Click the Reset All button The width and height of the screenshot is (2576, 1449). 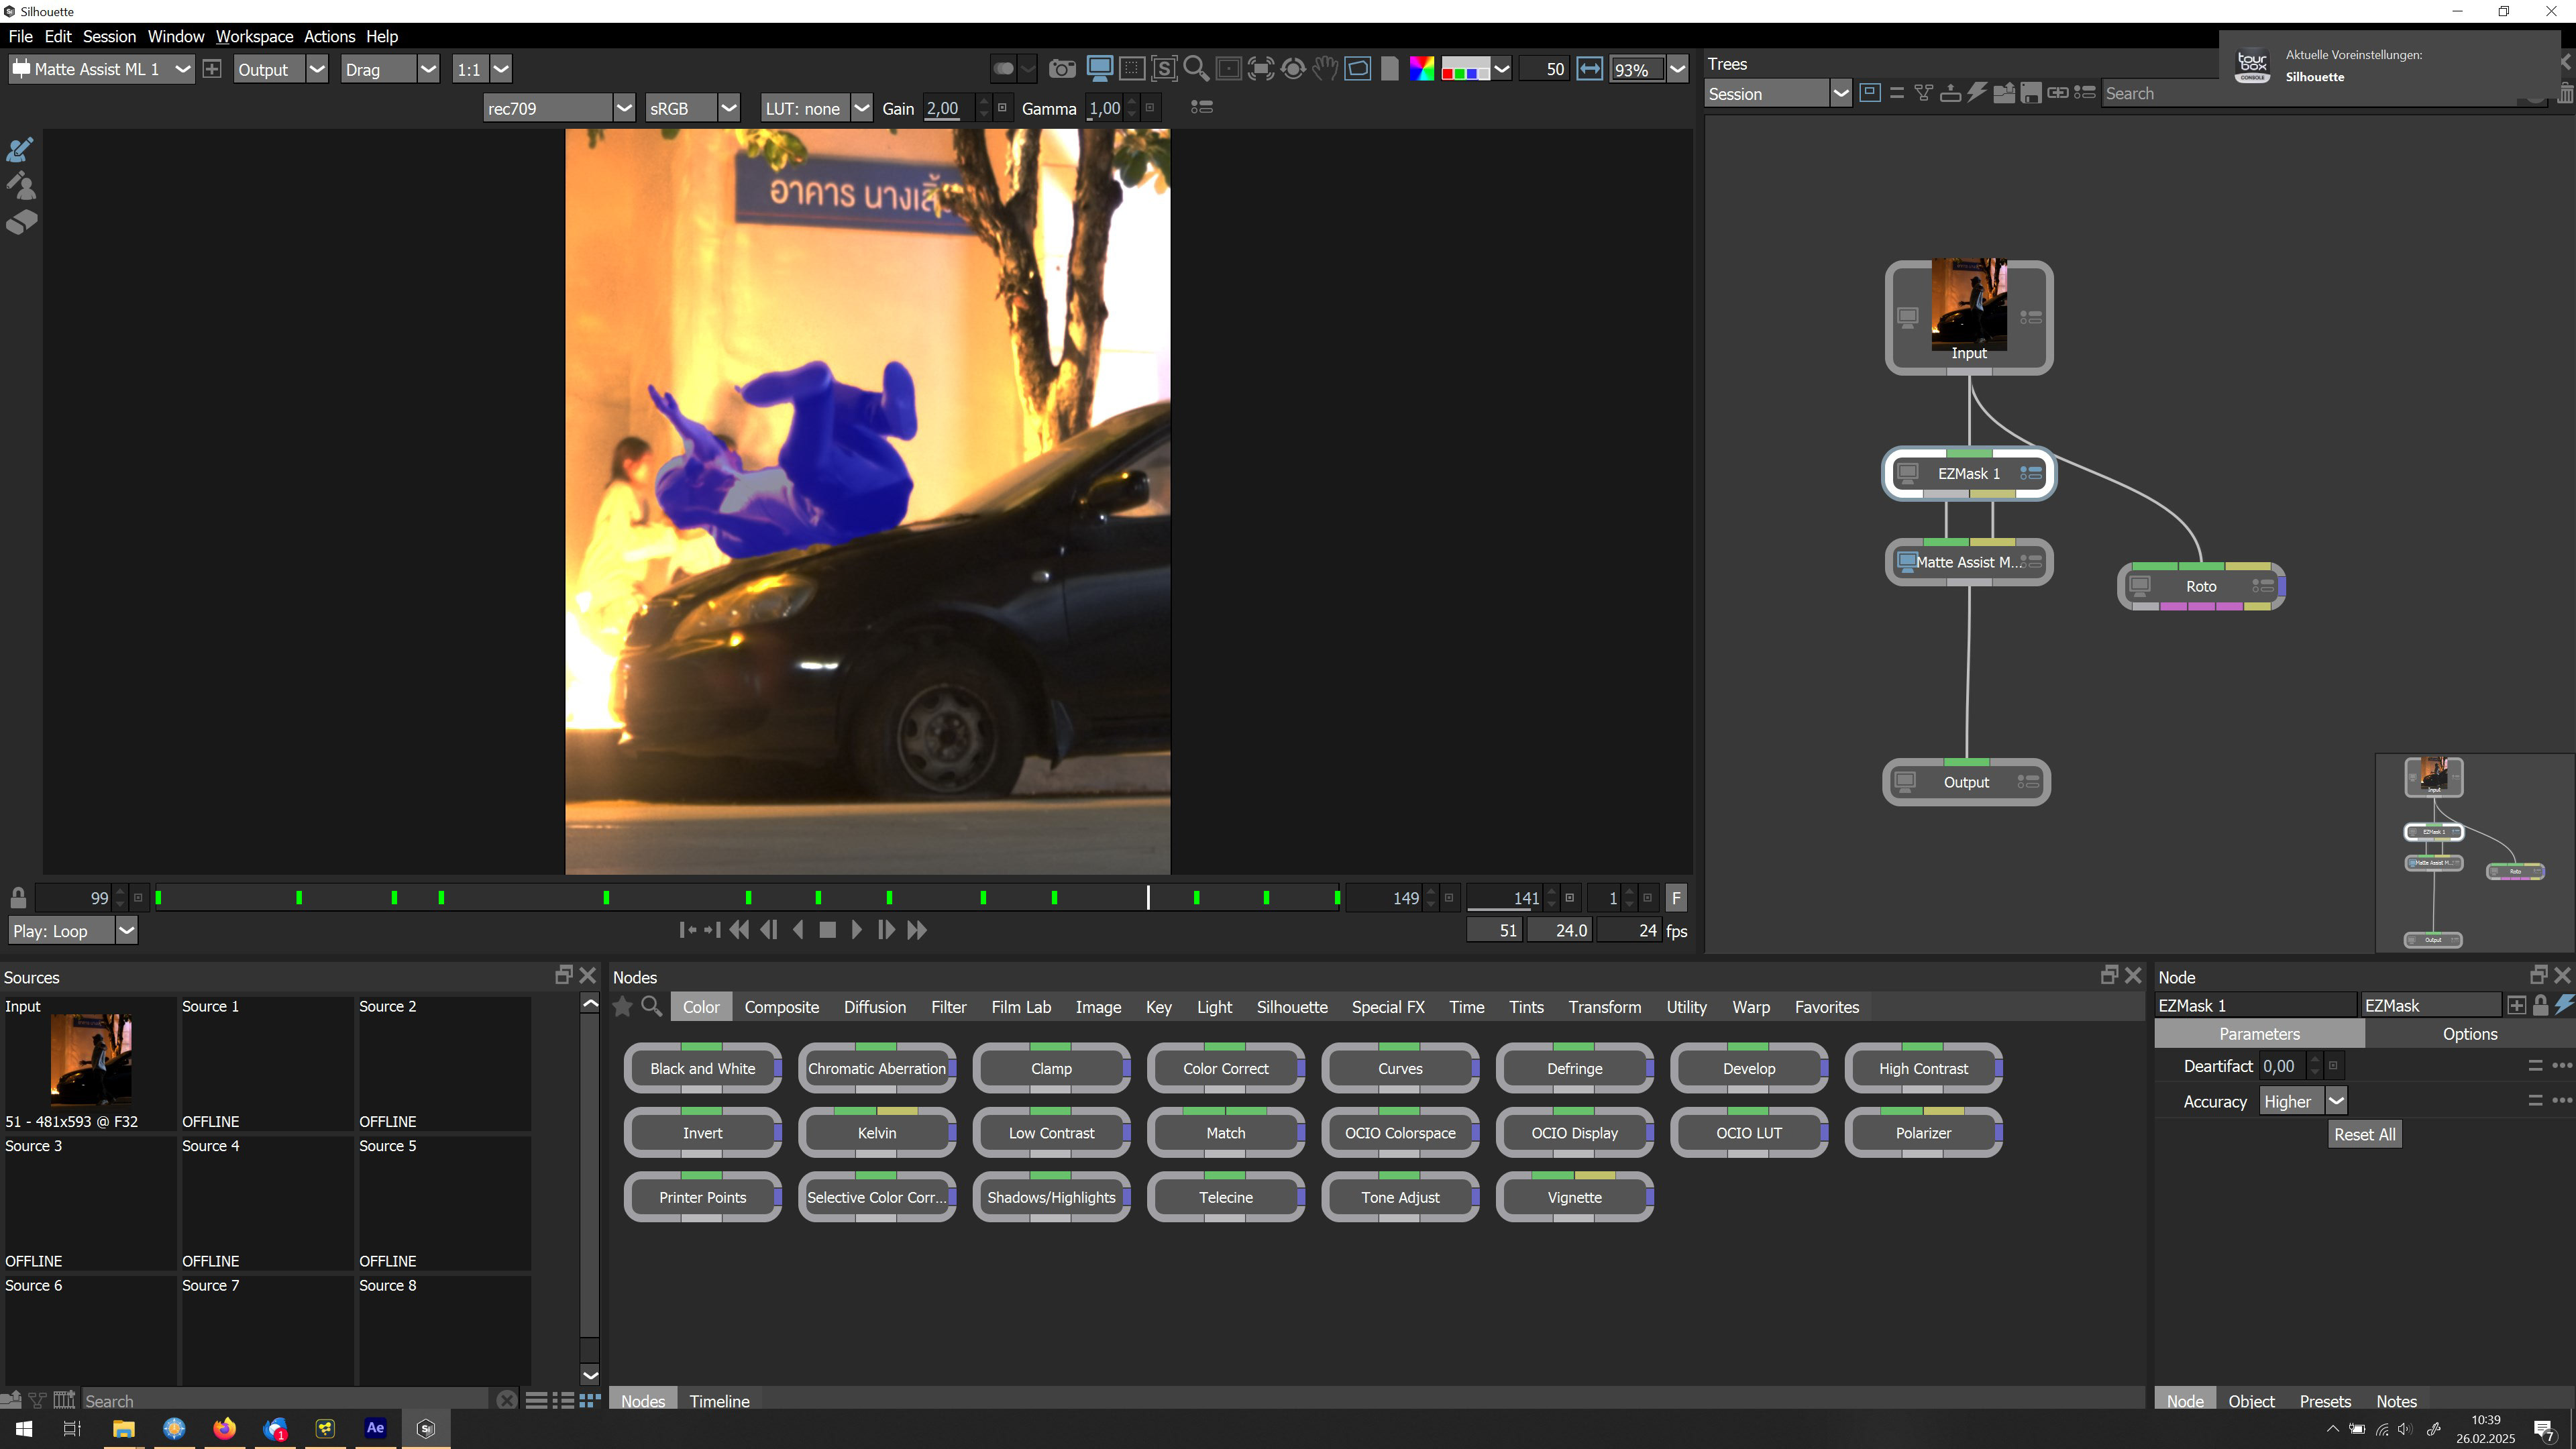coord(2364,1134)
